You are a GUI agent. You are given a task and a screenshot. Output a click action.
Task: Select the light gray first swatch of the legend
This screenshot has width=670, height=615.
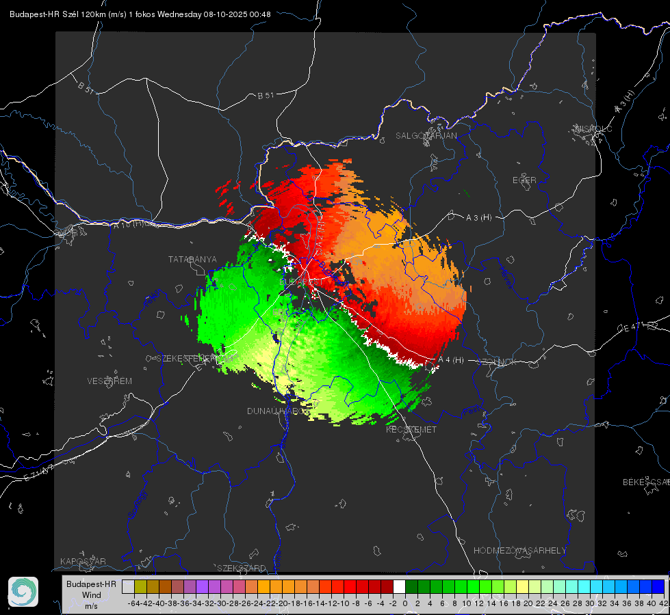click(128, 587)
